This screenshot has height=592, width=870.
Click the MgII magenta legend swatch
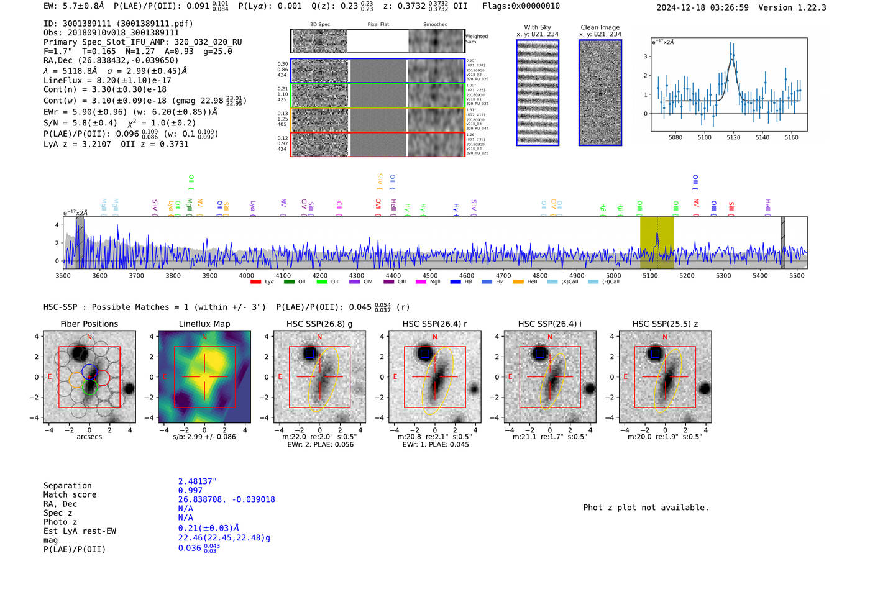click(421, 282)
